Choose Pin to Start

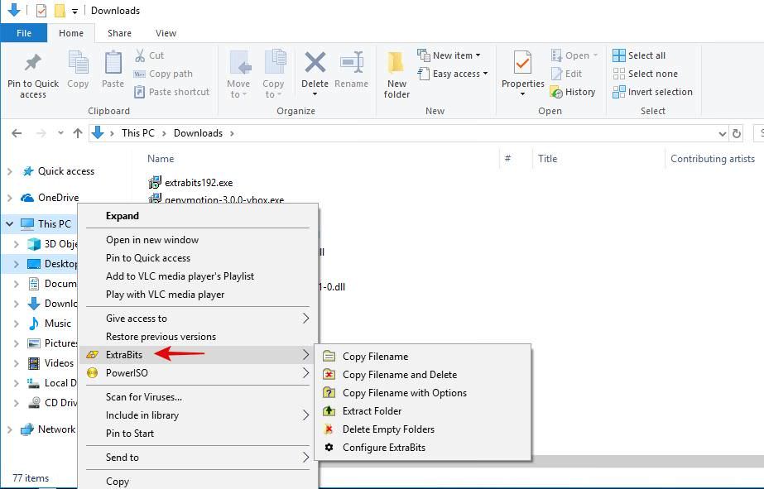(x=198, y=434)
